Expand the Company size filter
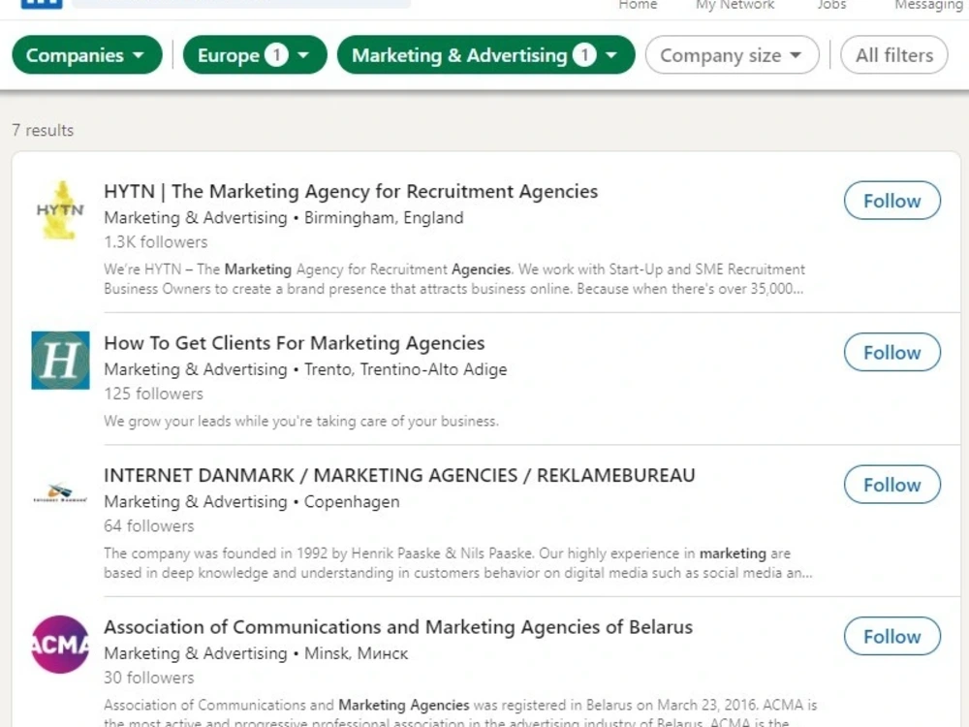The width and height of the screenshot is (969, 727). tap(732, 55)
